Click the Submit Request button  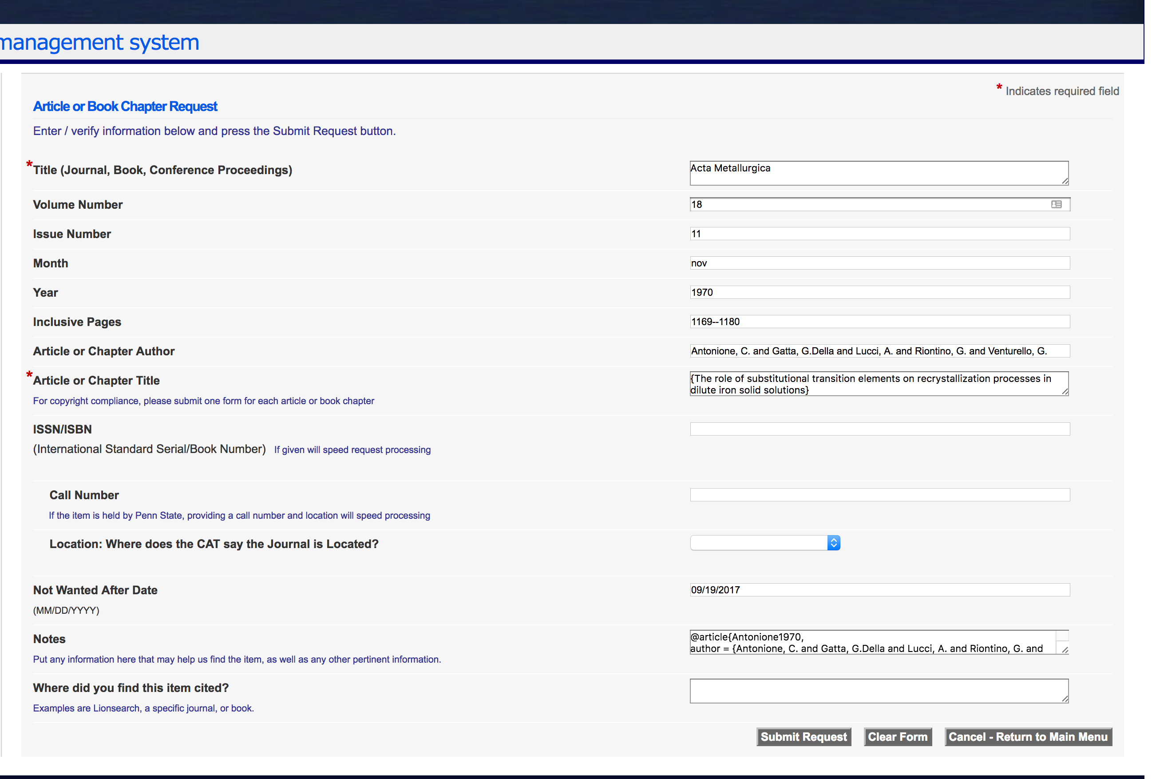804,737
